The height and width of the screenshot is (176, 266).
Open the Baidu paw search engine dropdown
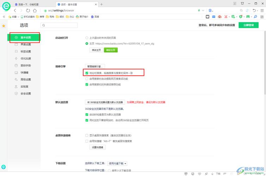(211, 11)
